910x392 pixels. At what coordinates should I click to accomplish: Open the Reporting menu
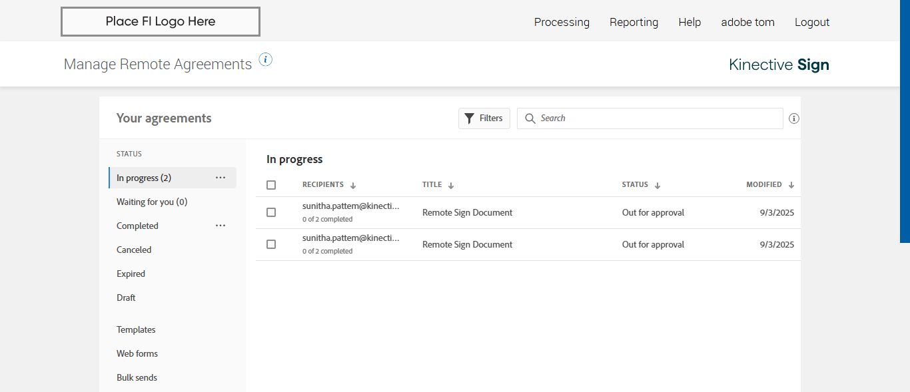click(634, 22)
